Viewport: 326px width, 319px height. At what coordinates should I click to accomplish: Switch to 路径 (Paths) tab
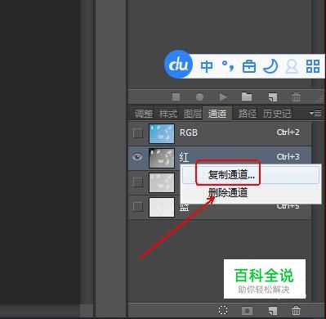[x=248, y=114]
